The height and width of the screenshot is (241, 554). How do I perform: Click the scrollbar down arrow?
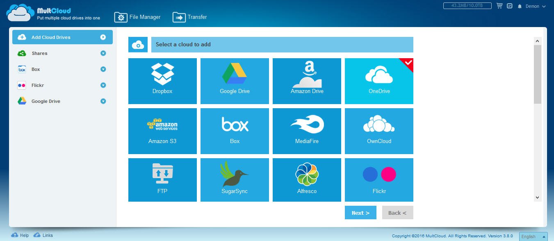(538, 198)
